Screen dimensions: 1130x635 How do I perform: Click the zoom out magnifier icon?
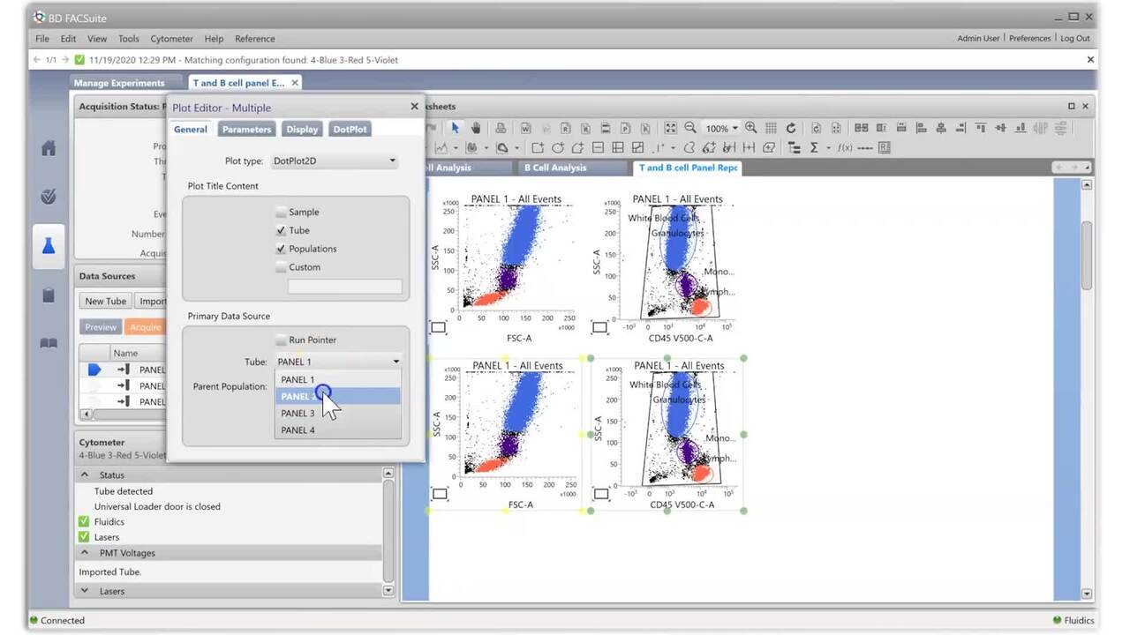[690, 128]
